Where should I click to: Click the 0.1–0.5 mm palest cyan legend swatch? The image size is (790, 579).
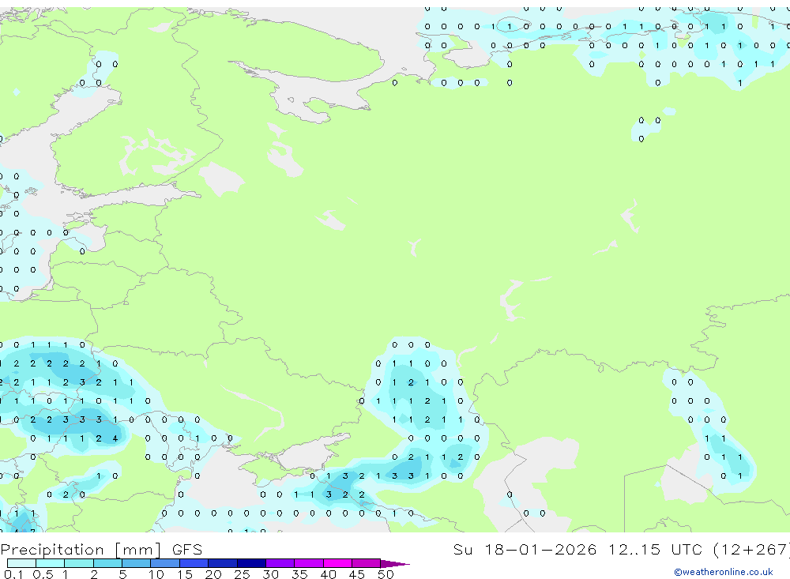tap(21, 563)
